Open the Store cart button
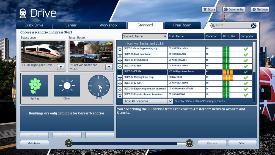275x155 pixels. 209,9
